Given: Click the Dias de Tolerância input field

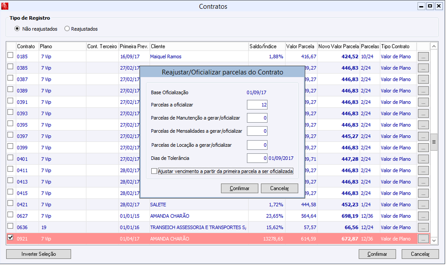Looking at the screenshot, I should (257, 158).
